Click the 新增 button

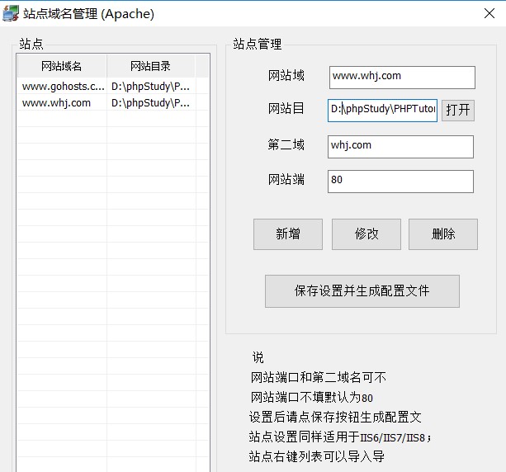pyautogui.click(x=288, y=234)
